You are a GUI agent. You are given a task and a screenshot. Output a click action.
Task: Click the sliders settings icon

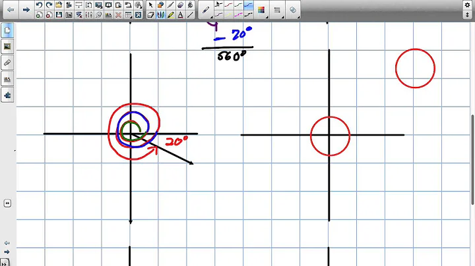point(89,14)
